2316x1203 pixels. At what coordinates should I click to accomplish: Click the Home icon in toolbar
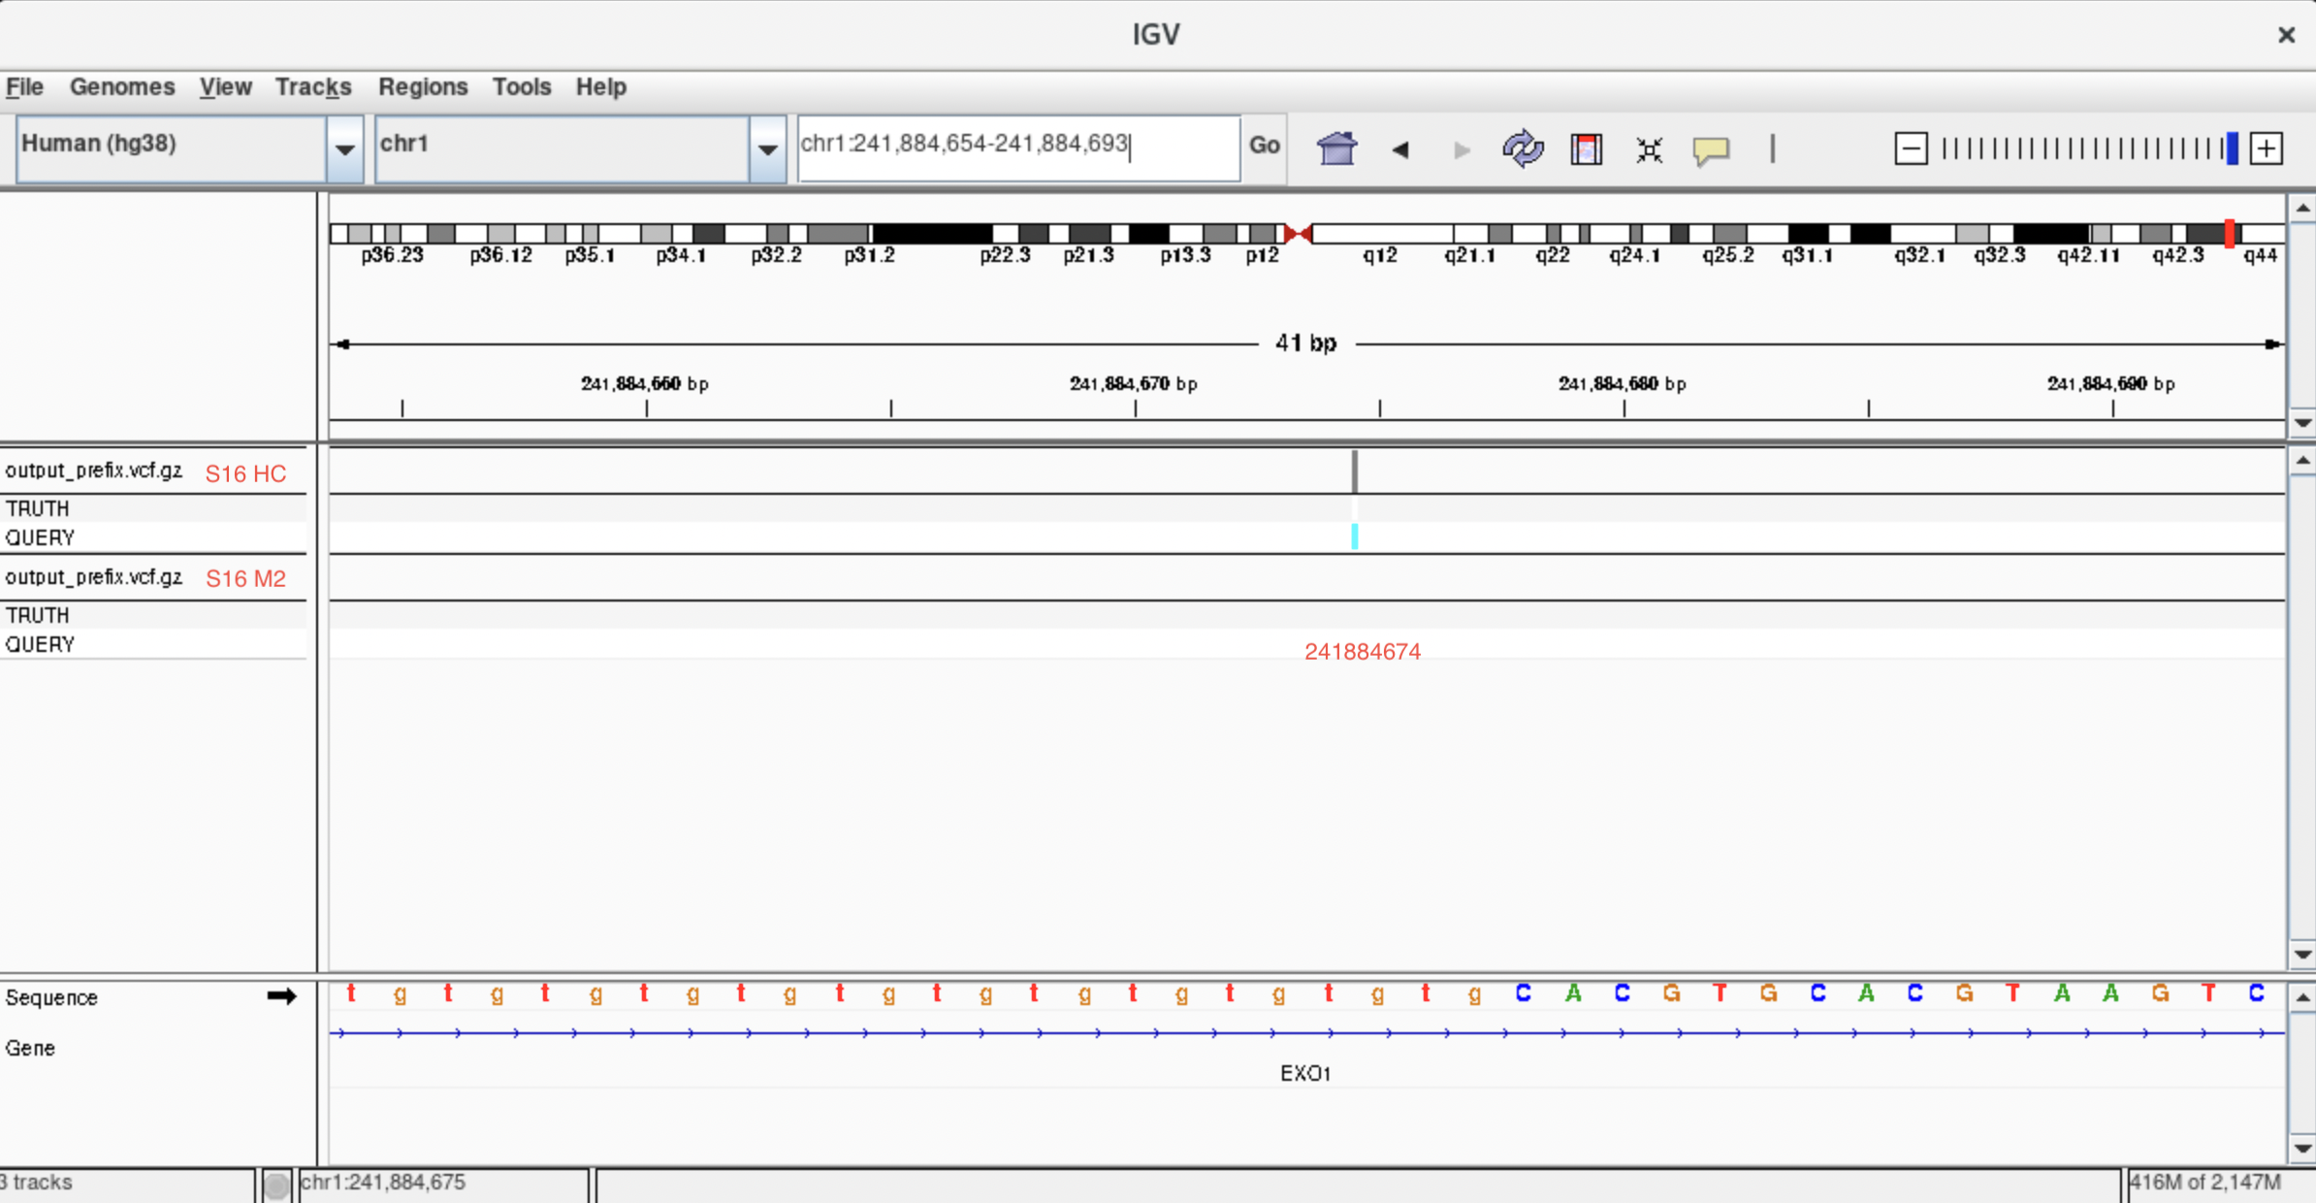1336,149
